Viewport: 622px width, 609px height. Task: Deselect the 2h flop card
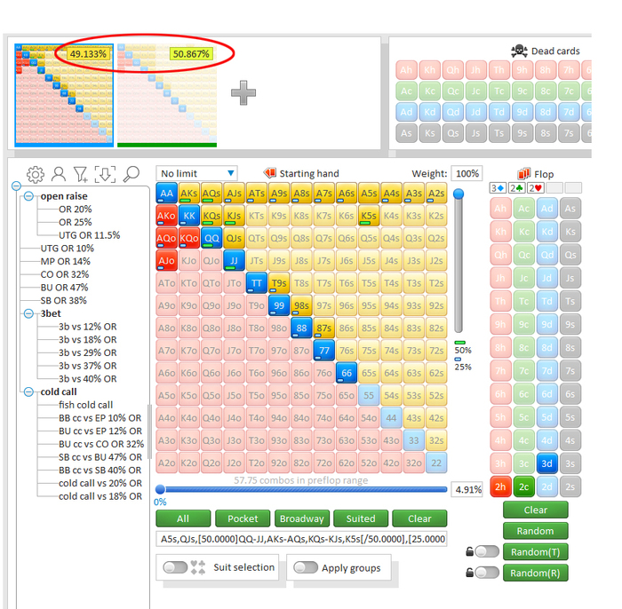[x=500, y=486]
